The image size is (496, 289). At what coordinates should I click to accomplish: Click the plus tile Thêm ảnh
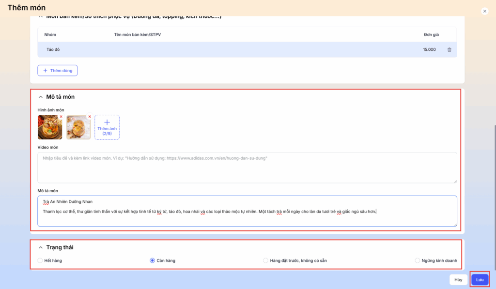107,127
